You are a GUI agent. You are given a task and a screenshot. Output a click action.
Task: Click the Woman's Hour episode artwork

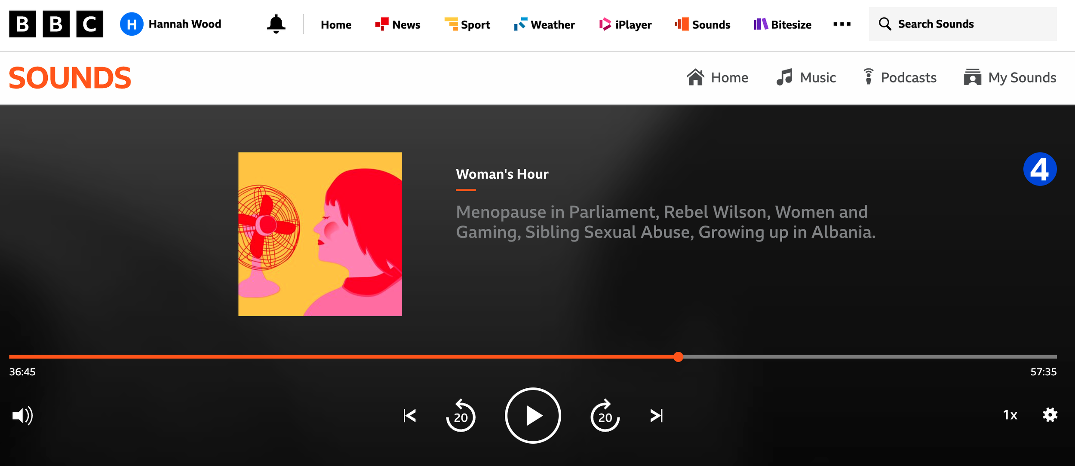pyautogui.click(x=320, y=234)
